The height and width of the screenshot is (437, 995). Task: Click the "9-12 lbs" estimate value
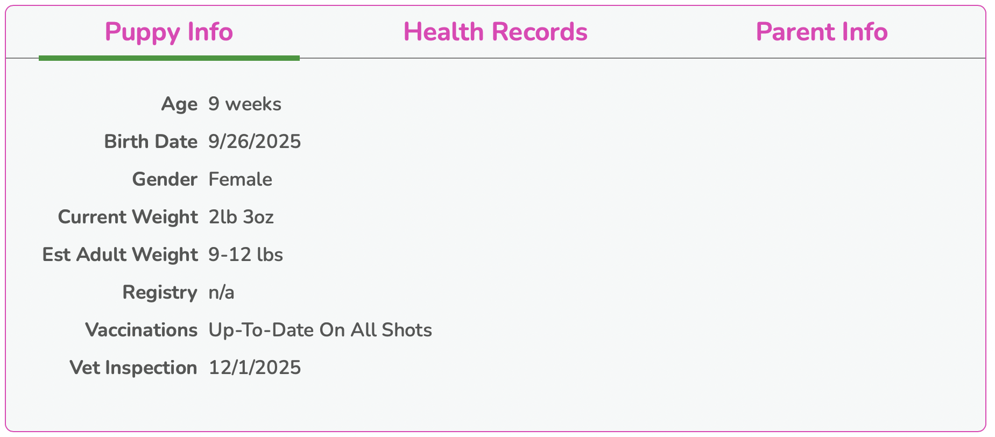(245, 255)
